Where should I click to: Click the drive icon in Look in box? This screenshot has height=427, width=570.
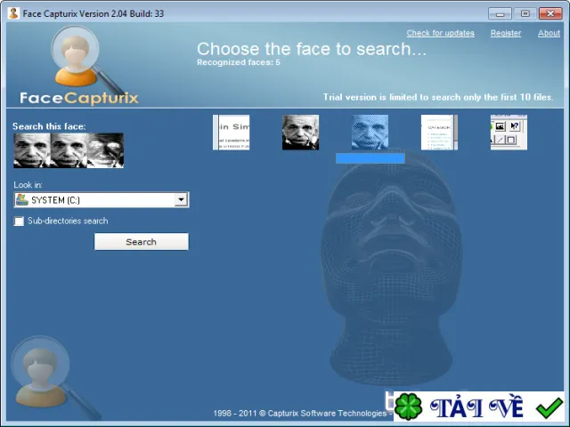21,199
